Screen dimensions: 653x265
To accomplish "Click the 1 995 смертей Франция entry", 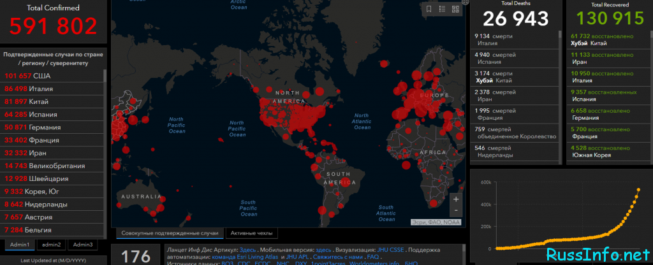I will pyautogui.click(x=515, y=115).
